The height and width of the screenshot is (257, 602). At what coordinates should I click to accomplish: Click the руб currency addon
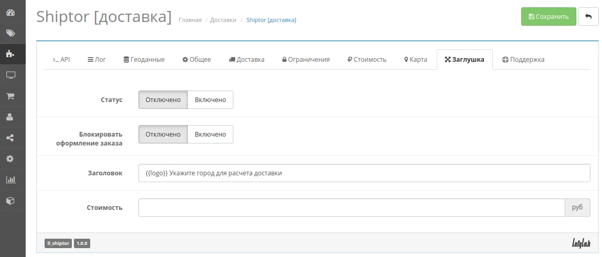point(577,208)
